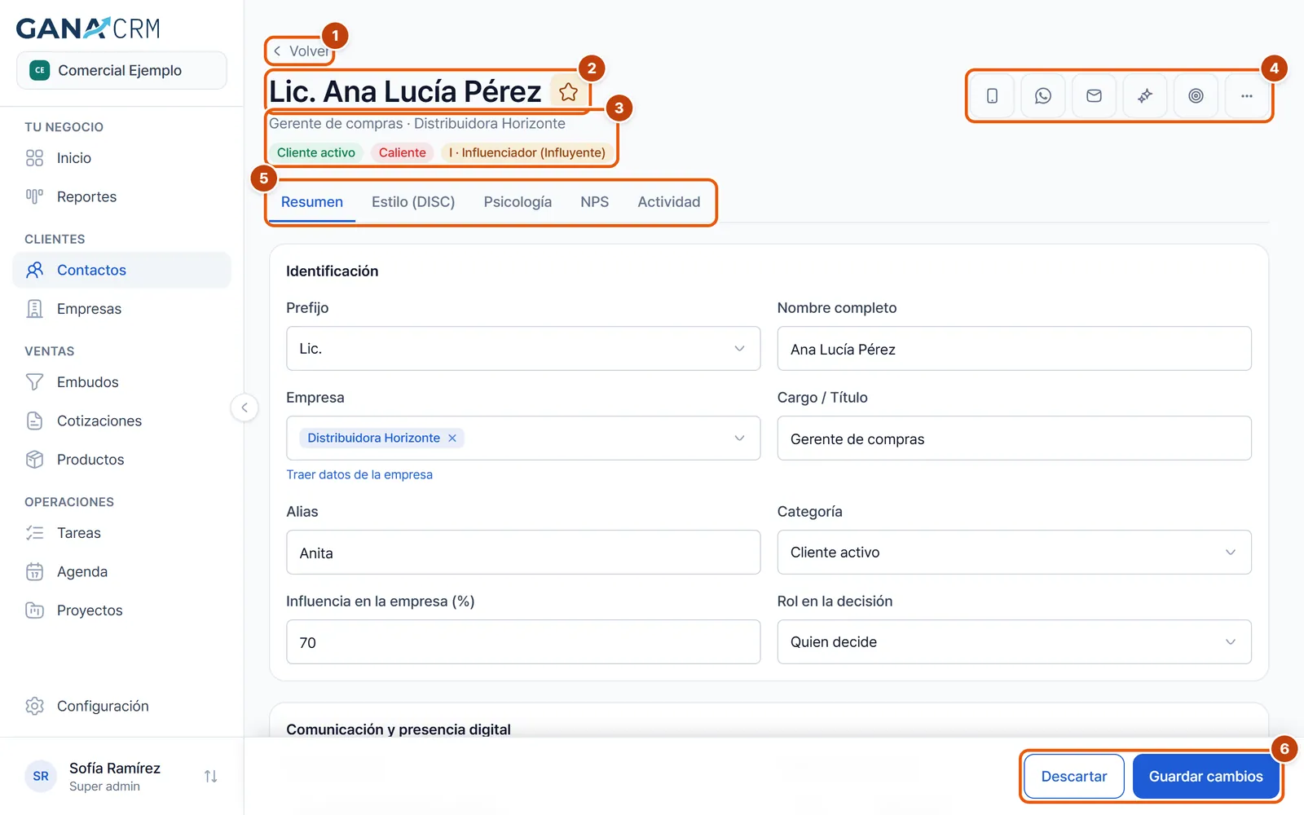The height and width of the screenshot is (815, 1304).
Task: Show the Agenda calendar
Action: pyautogui.click(x=122, y=571)
